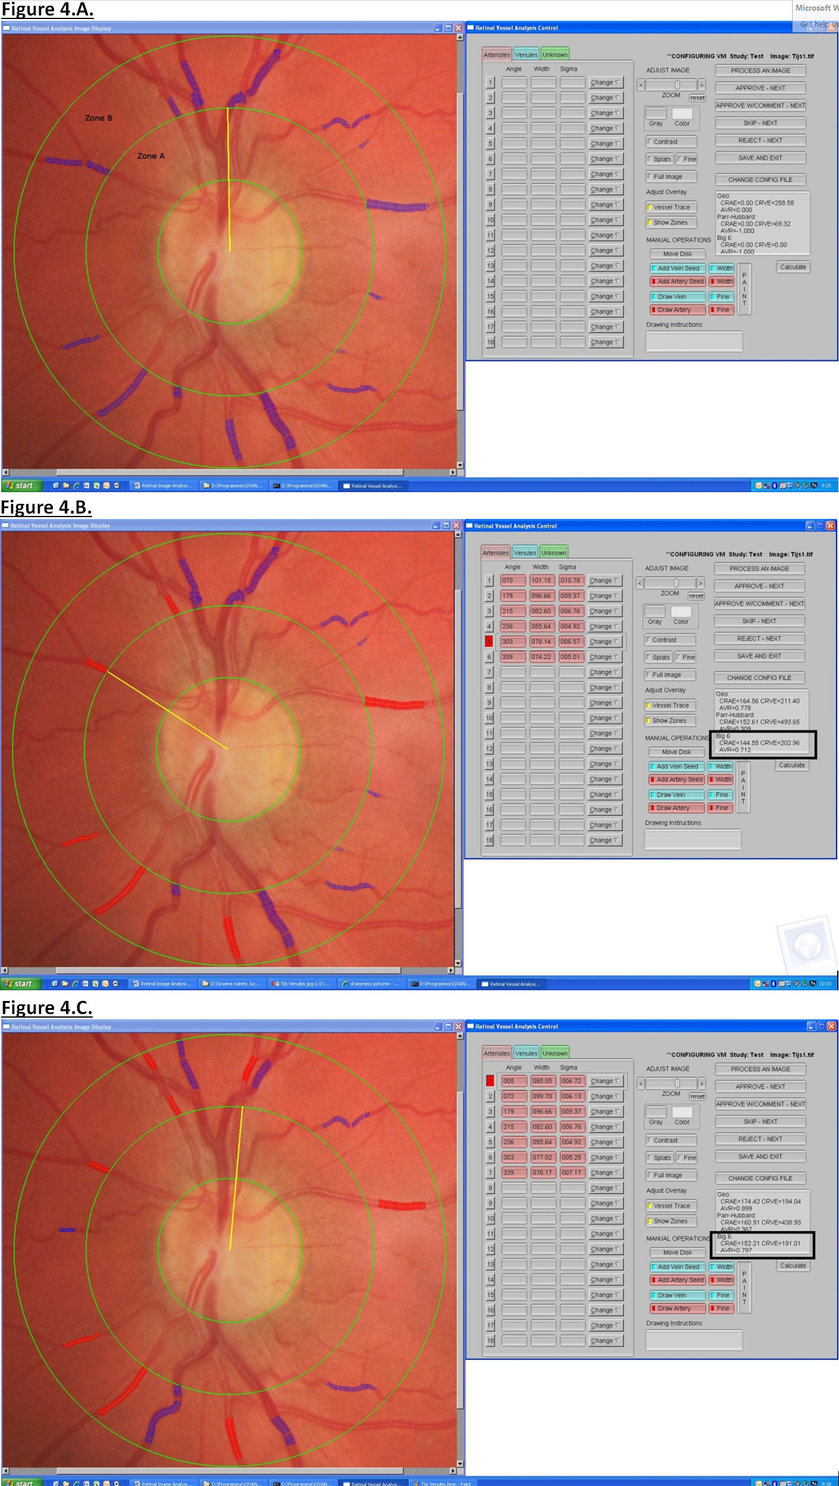Click REJECT - NEXT in Figure 4.C
This screenshot has height=1486, width=839.
[761, 1139]
